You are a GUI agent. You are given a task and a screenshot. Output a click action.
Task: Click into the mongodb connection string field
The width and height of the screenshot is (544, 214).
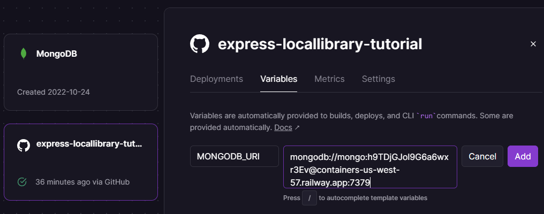tap(370, 166)
